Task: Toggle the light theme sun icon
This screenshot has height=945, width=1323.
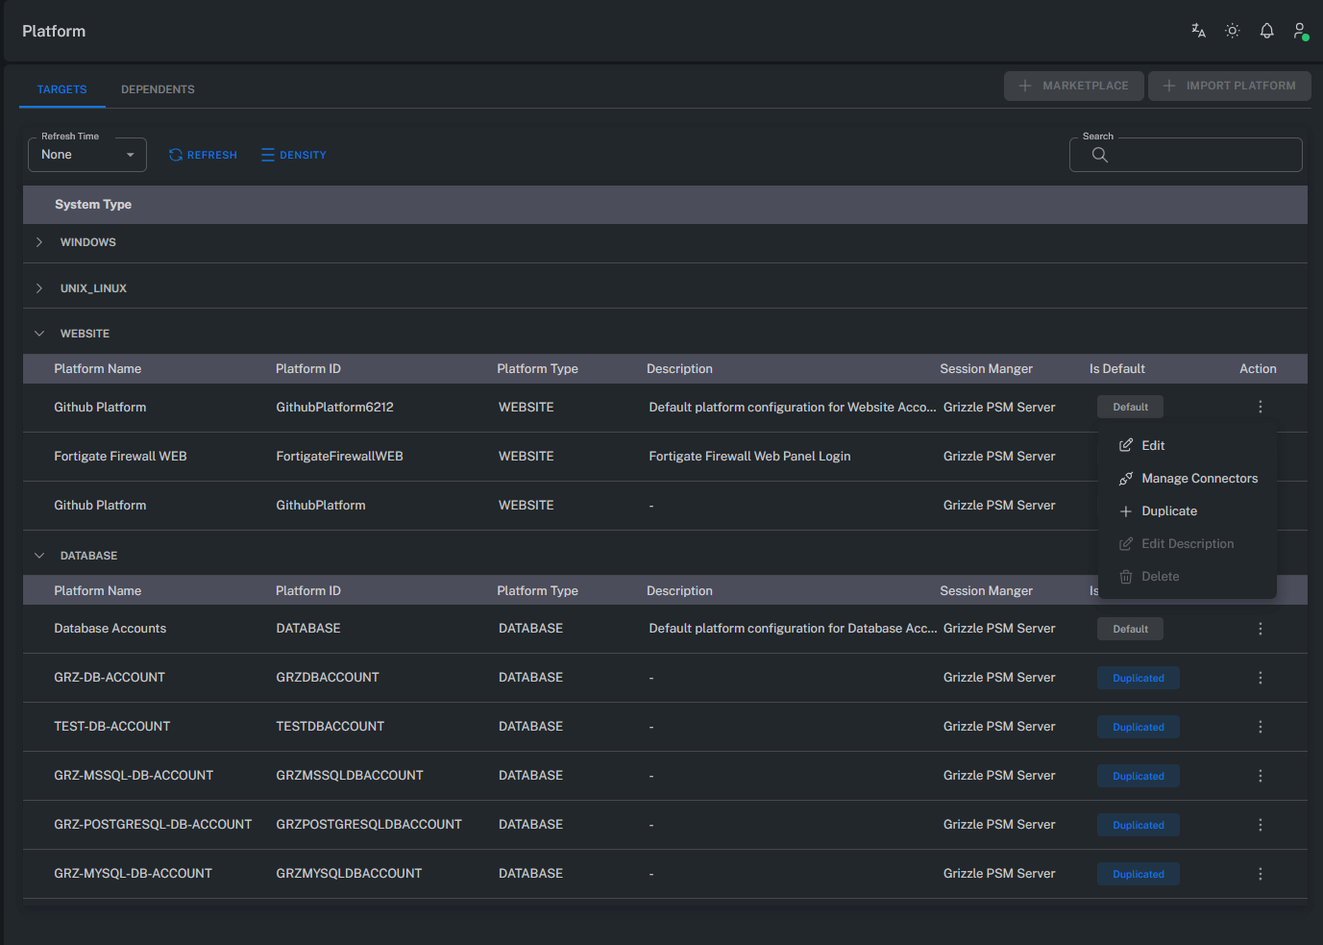Action: [x=1232, y=30]
